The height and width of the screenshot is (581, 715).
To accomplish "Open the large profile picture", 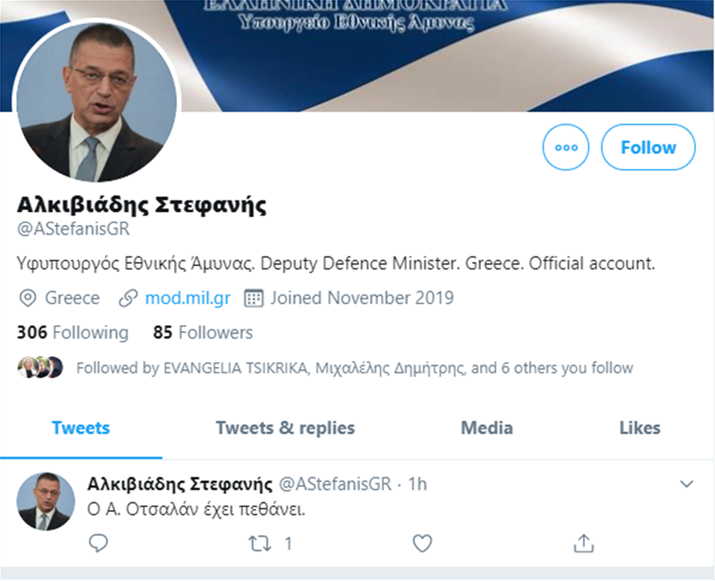I will tap(97, 100).
